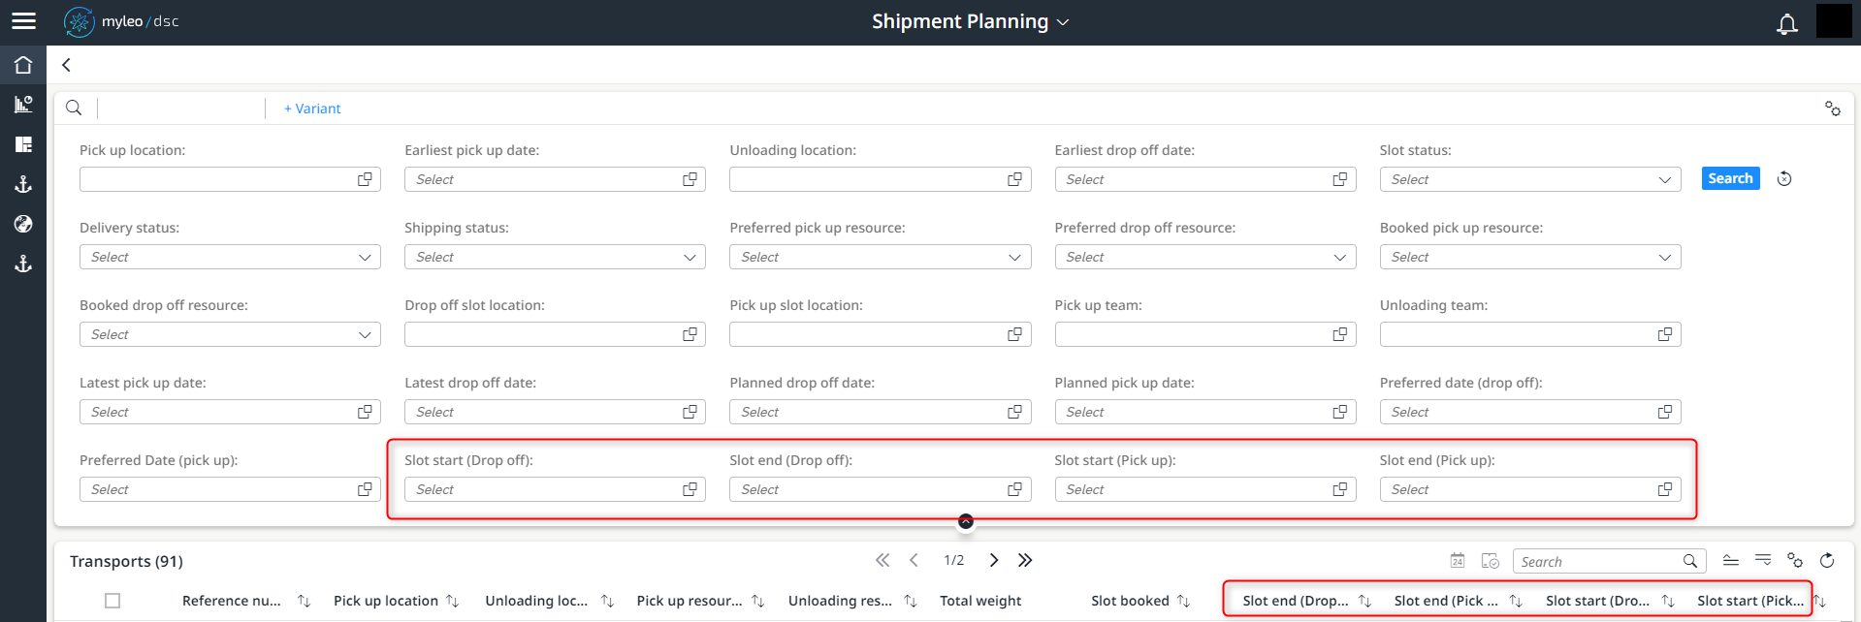Click the blue Search button
The width and height of the screenshot is (1861, 622).
pos(1730,178)
